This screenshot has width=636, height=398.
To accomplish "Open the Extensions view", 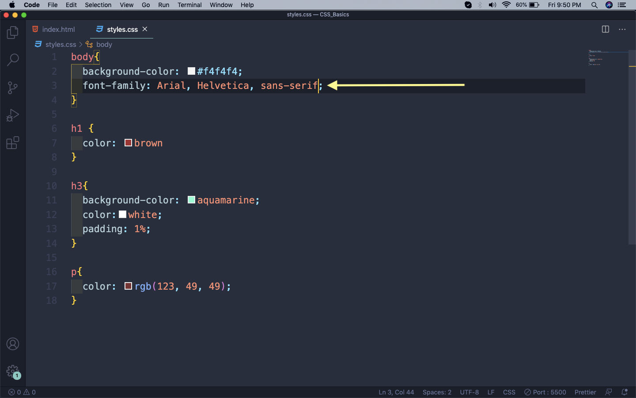I will pyautogui.click(x=13, y=143).
